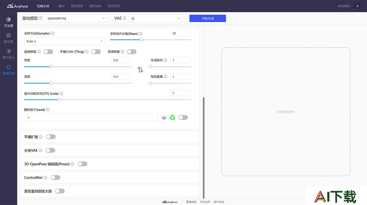Click info icon beside VAE label

pyautogui.click(x=124, y=18)
